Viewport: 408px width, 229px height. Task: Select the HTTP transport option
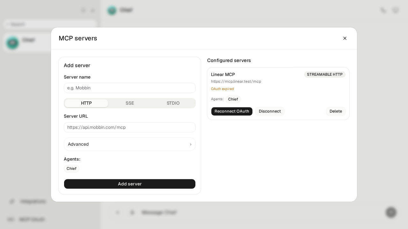tap(86, 103)
